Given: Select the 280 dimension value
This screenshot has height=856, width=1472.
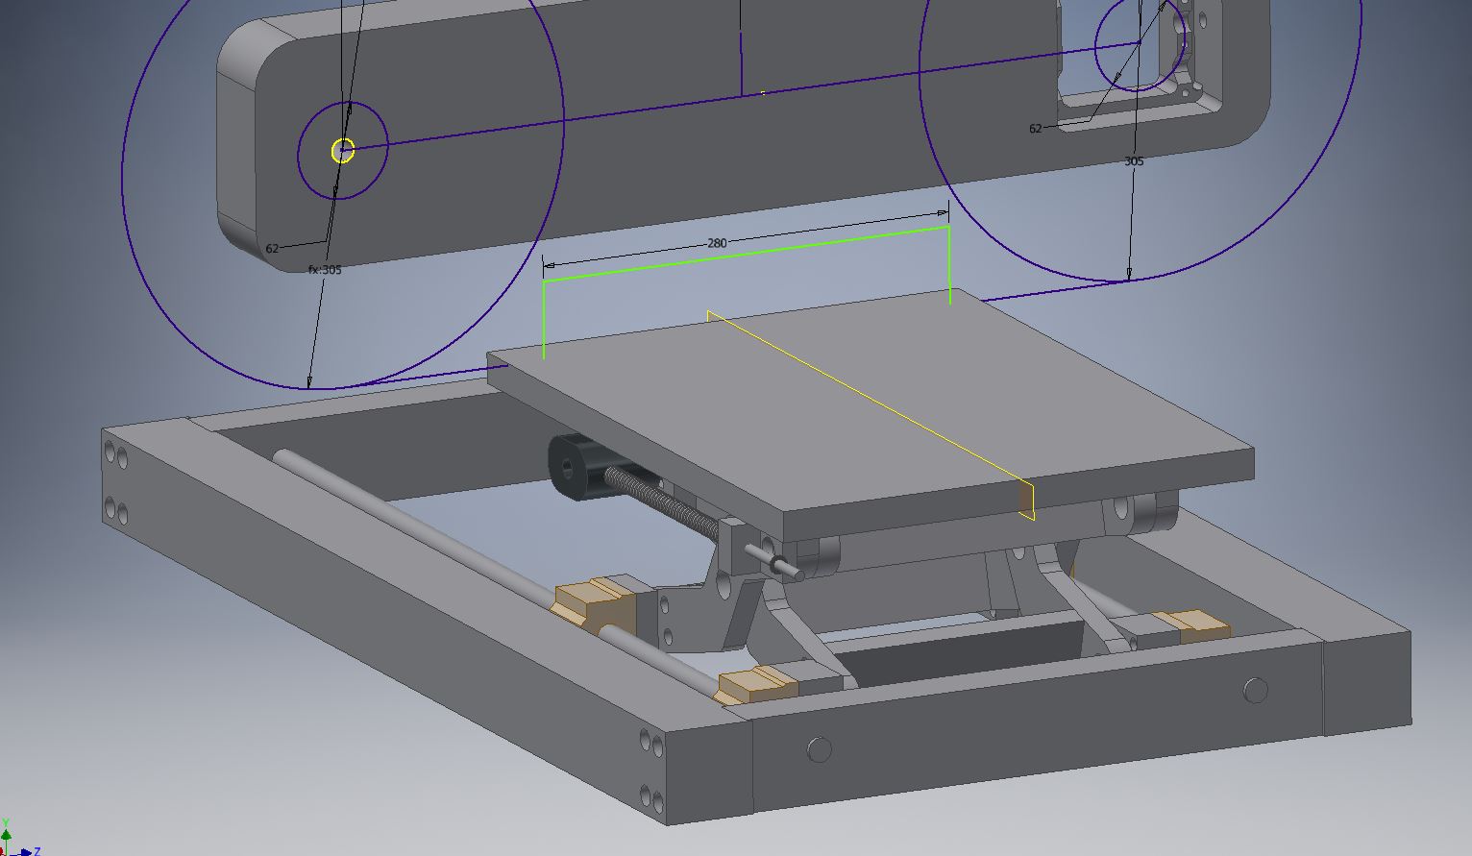Looking at the screenshot, I should 717,243.
